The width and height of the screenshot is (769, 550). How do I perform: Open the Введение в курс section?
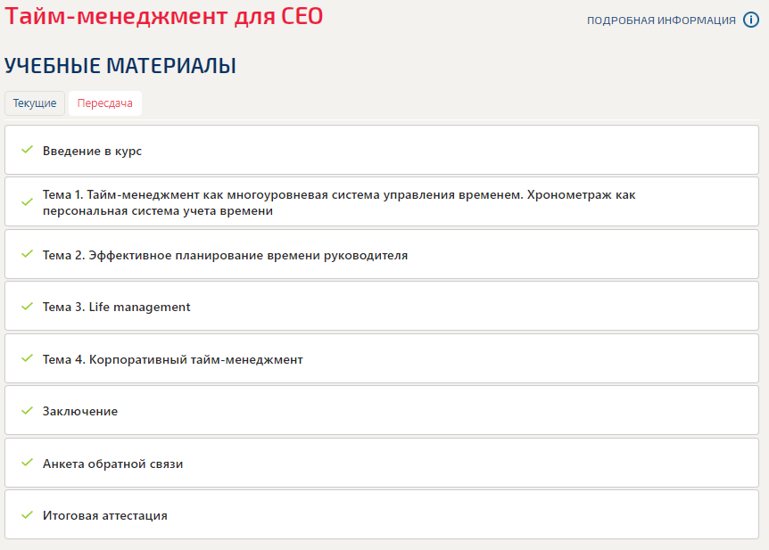pos(92,151)
